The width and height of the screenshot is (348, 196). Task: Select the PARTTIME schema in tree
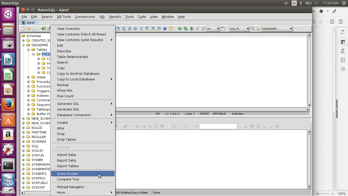point(39,132)
